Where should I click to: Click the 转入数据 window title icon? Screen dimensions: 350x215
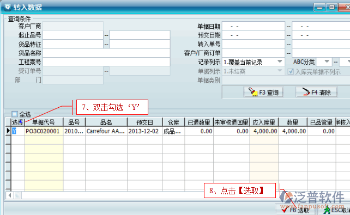tap(8, 7)
